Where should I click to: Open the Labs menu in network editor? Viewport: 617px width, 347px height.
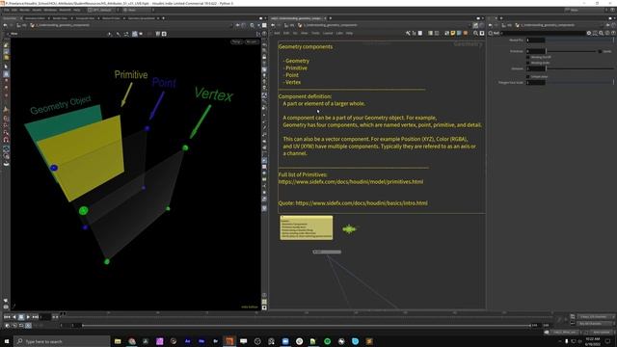click(339, 34)
